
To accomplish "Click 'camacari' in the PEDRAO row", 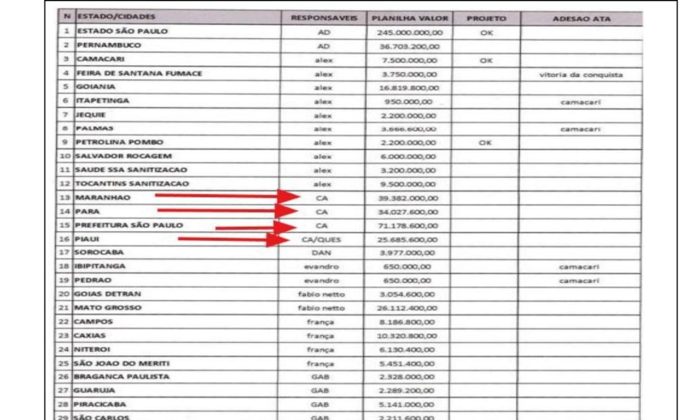I will [579, 281].
